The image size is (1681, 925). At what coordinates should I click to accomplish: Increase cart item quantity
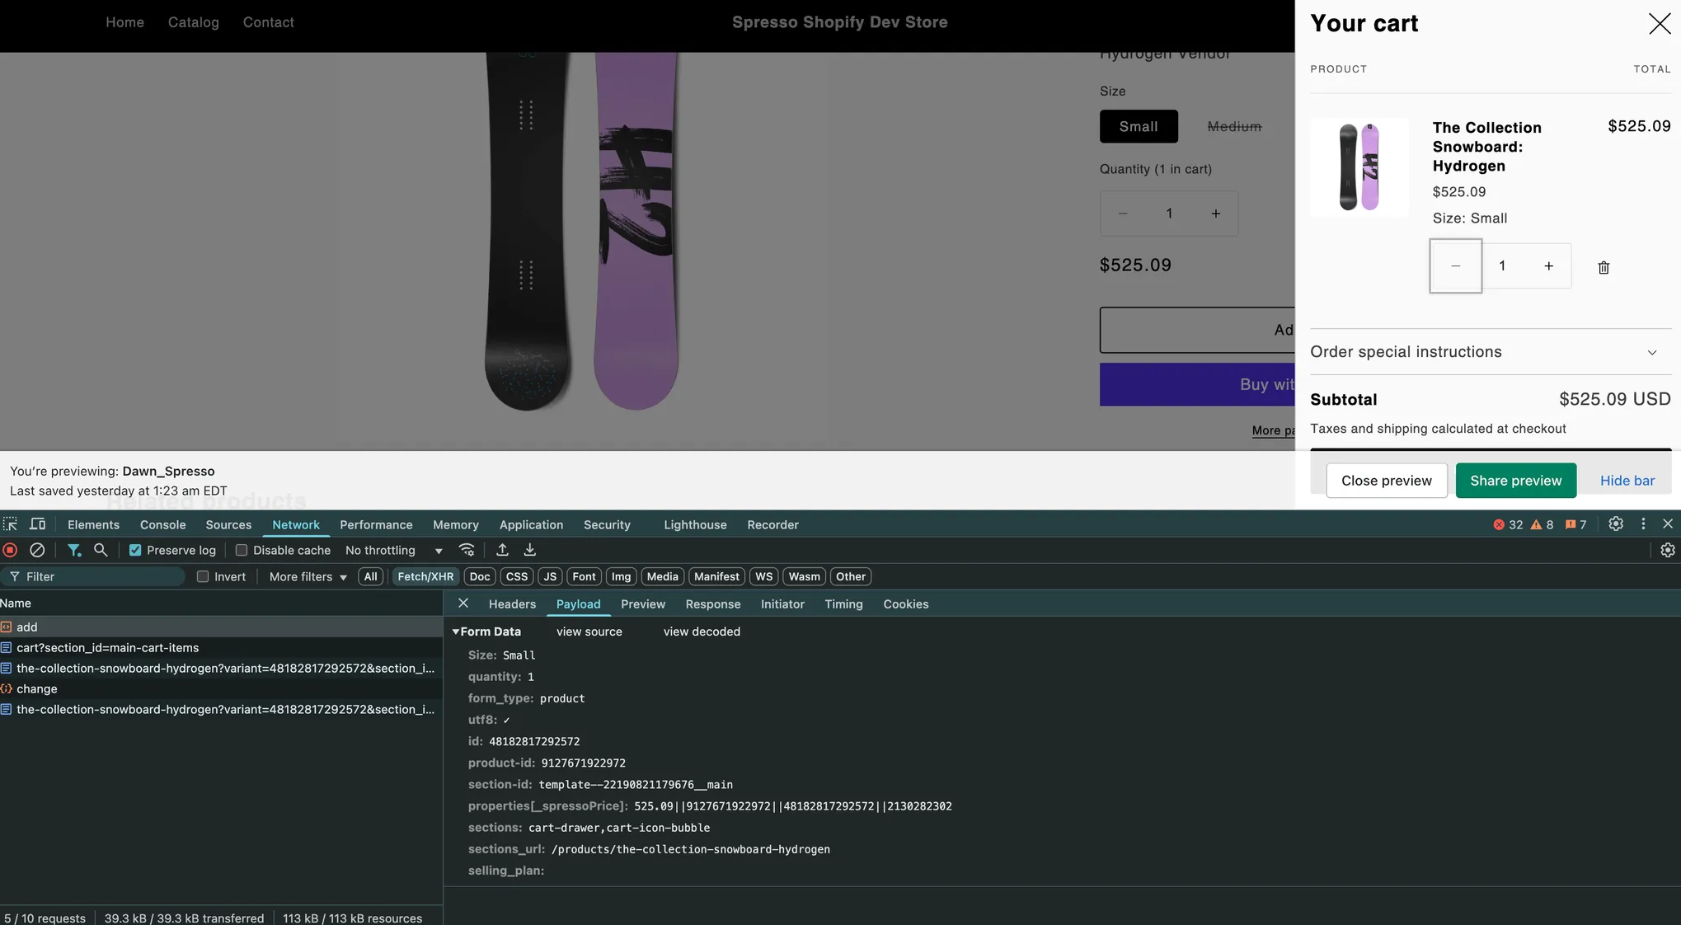(x=1548, y=265)
